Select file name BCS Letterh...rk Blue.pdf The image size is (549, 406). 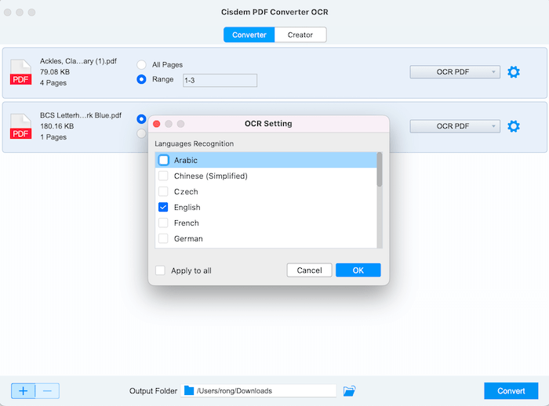(81, 115)
